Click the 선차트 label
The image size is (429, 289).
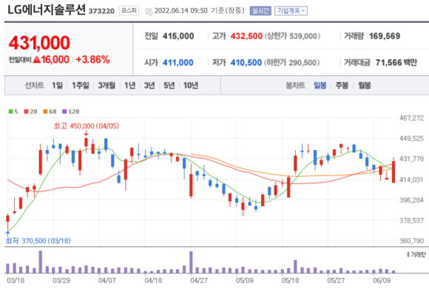click(x=34, y=86)
